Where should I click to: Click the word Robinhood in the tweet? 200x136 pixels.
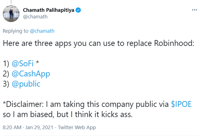(174, 43)
